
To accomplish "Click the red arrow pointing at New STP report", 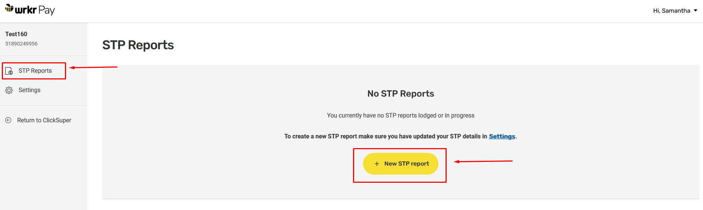I will tap(483, 162).
